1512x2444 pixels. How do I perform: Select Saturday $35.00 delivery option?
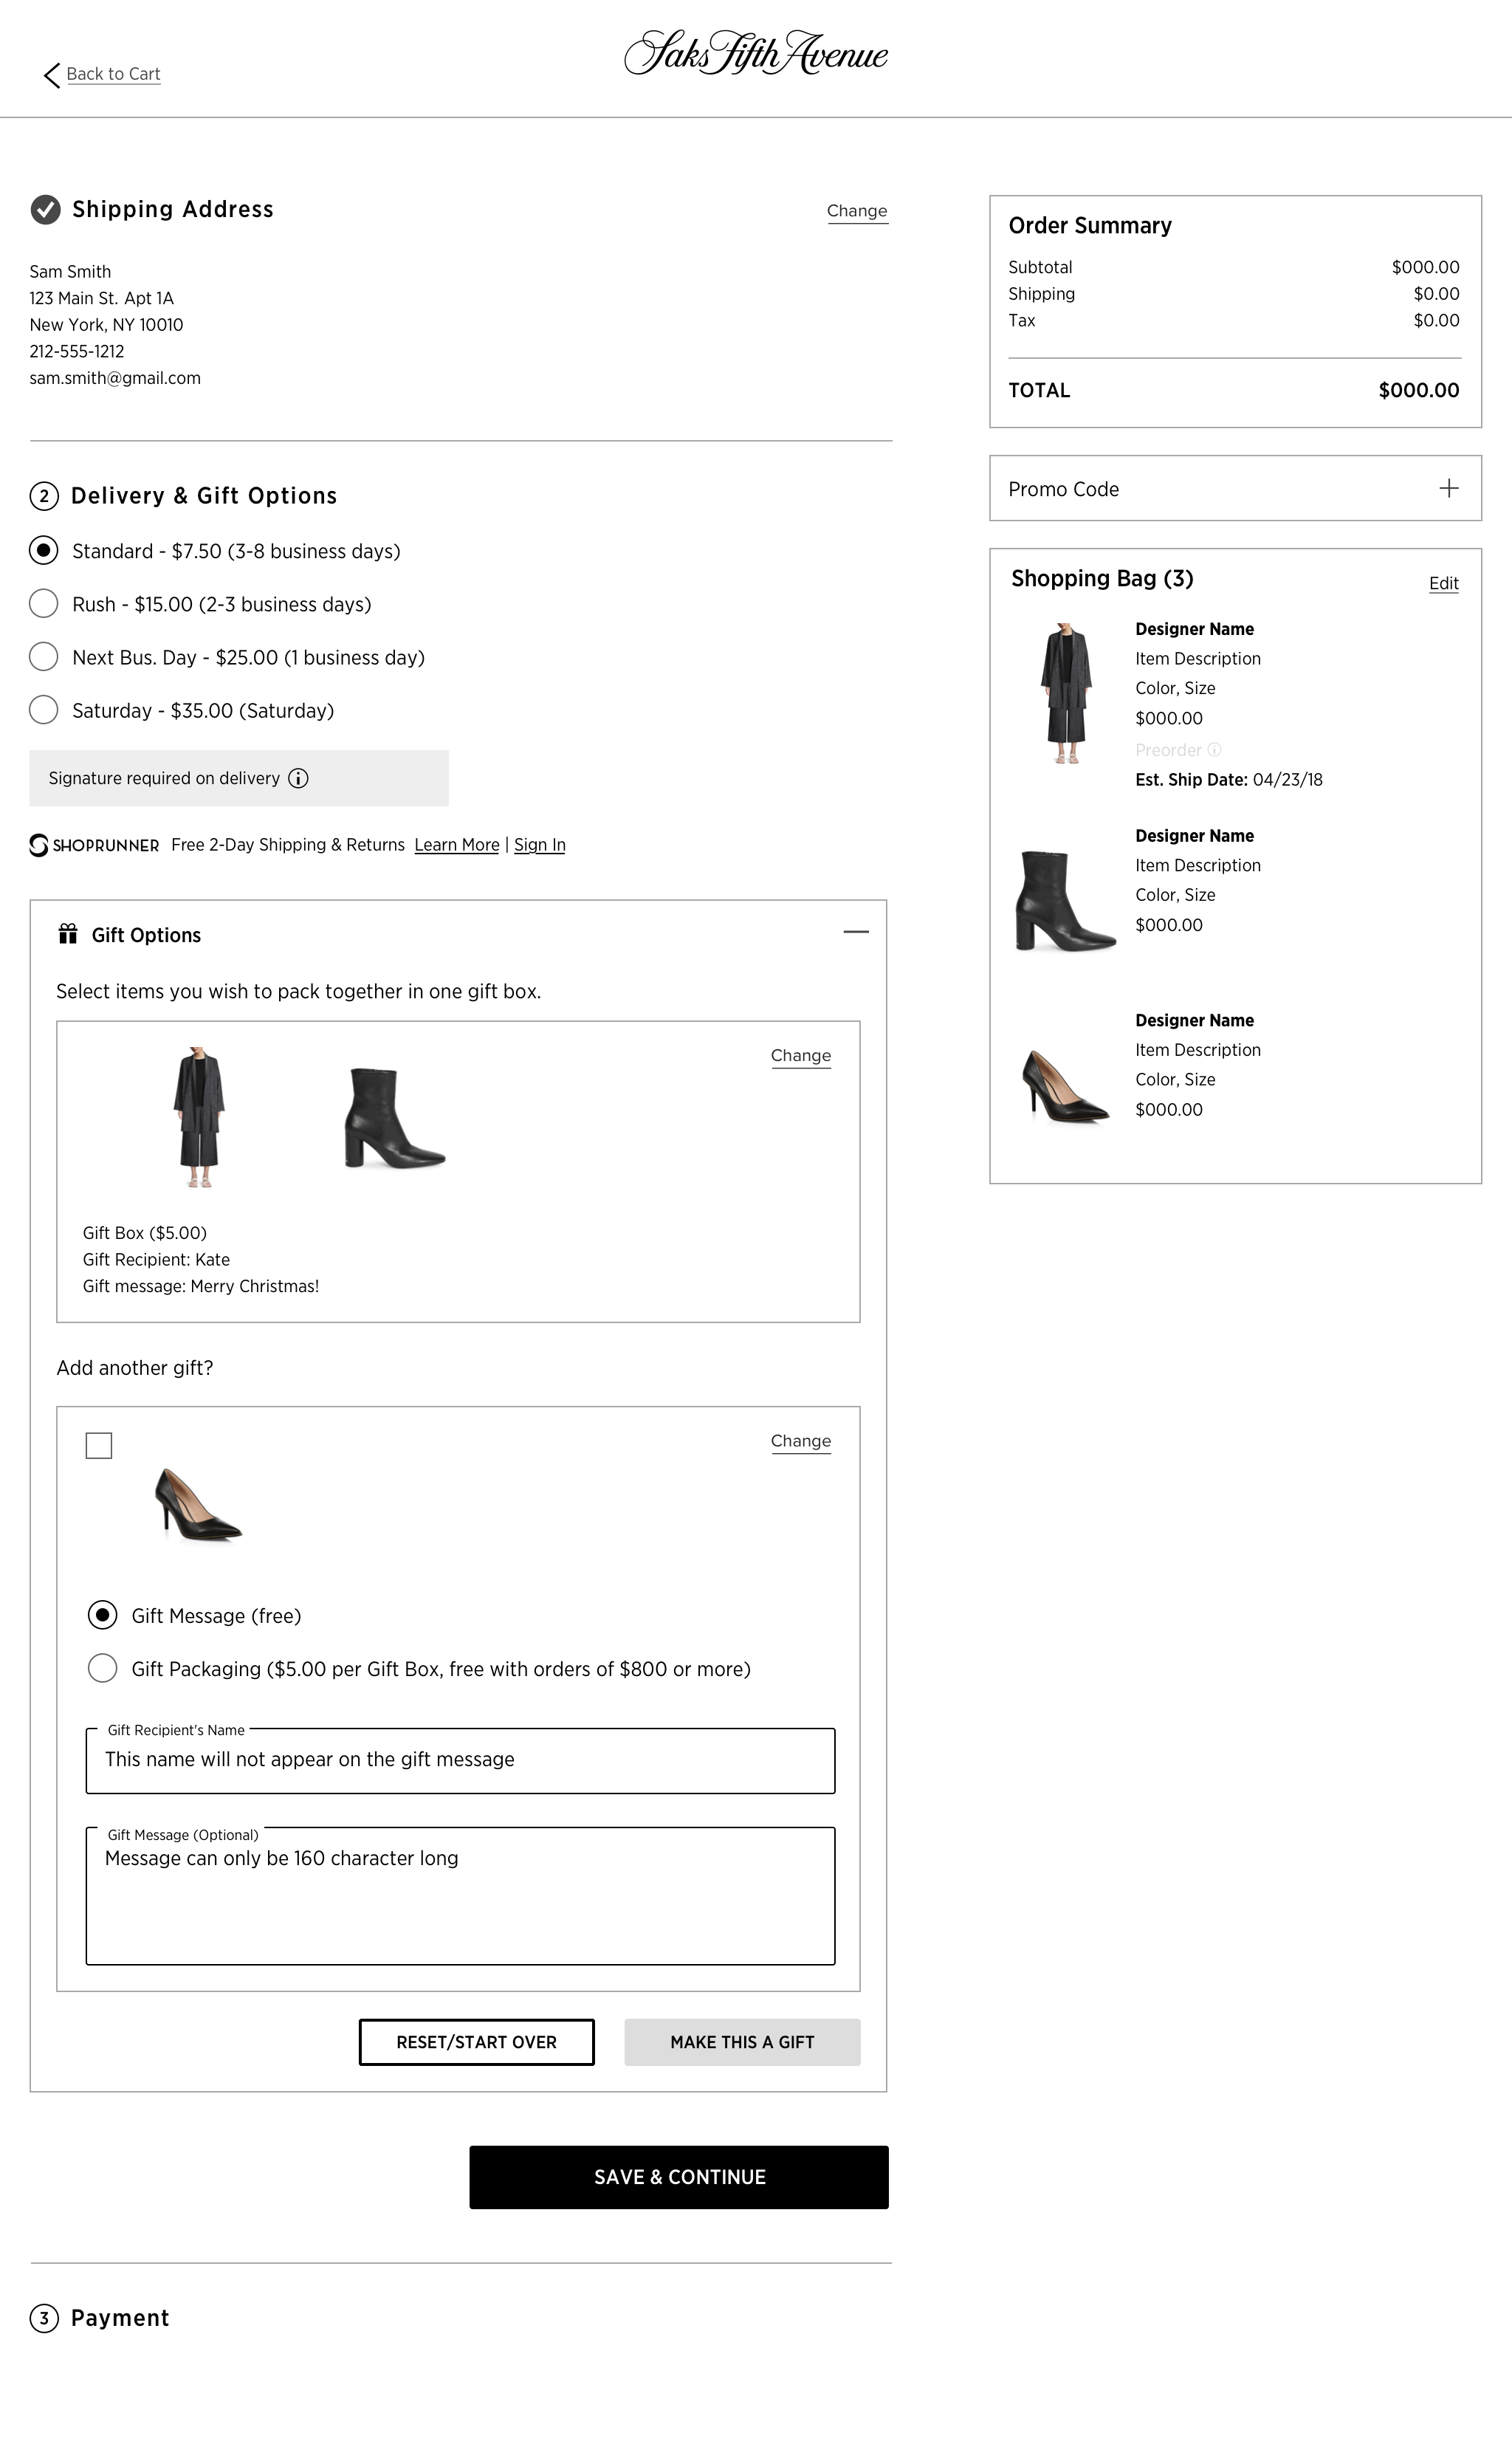[44, 710]
